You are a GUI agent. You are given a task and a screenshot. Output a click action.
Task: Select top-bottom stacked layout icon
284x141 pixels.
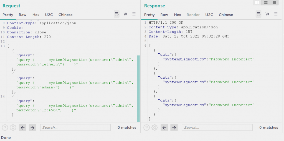click(266, 3)
